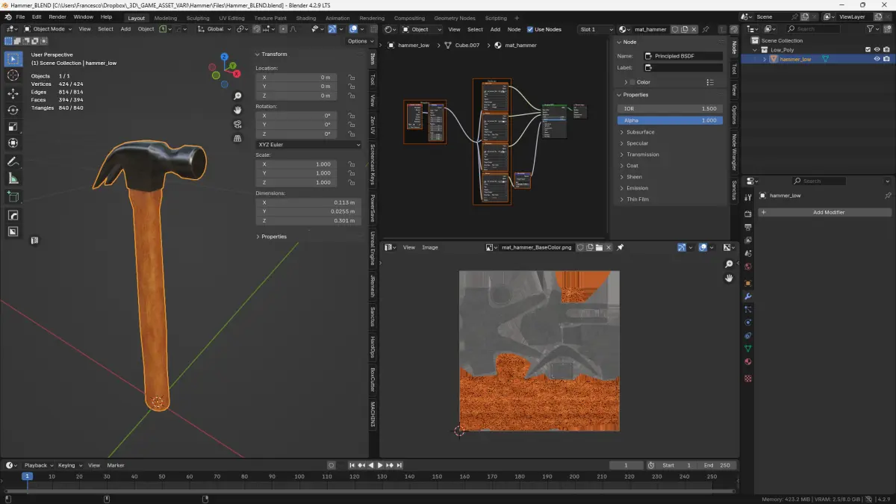Click the timeline scrollbar
The image size is (896, 504).
coord(370,491)
